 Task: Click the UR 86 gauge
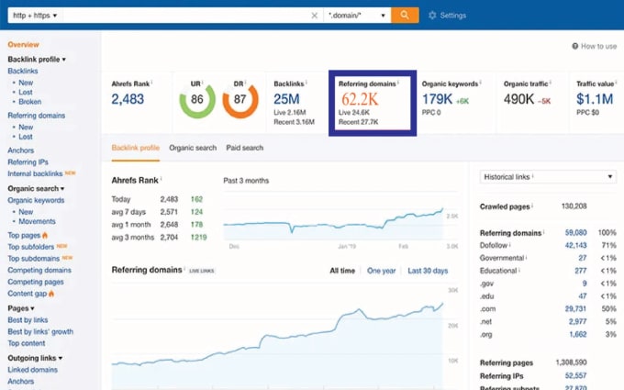tap(197, 99)
